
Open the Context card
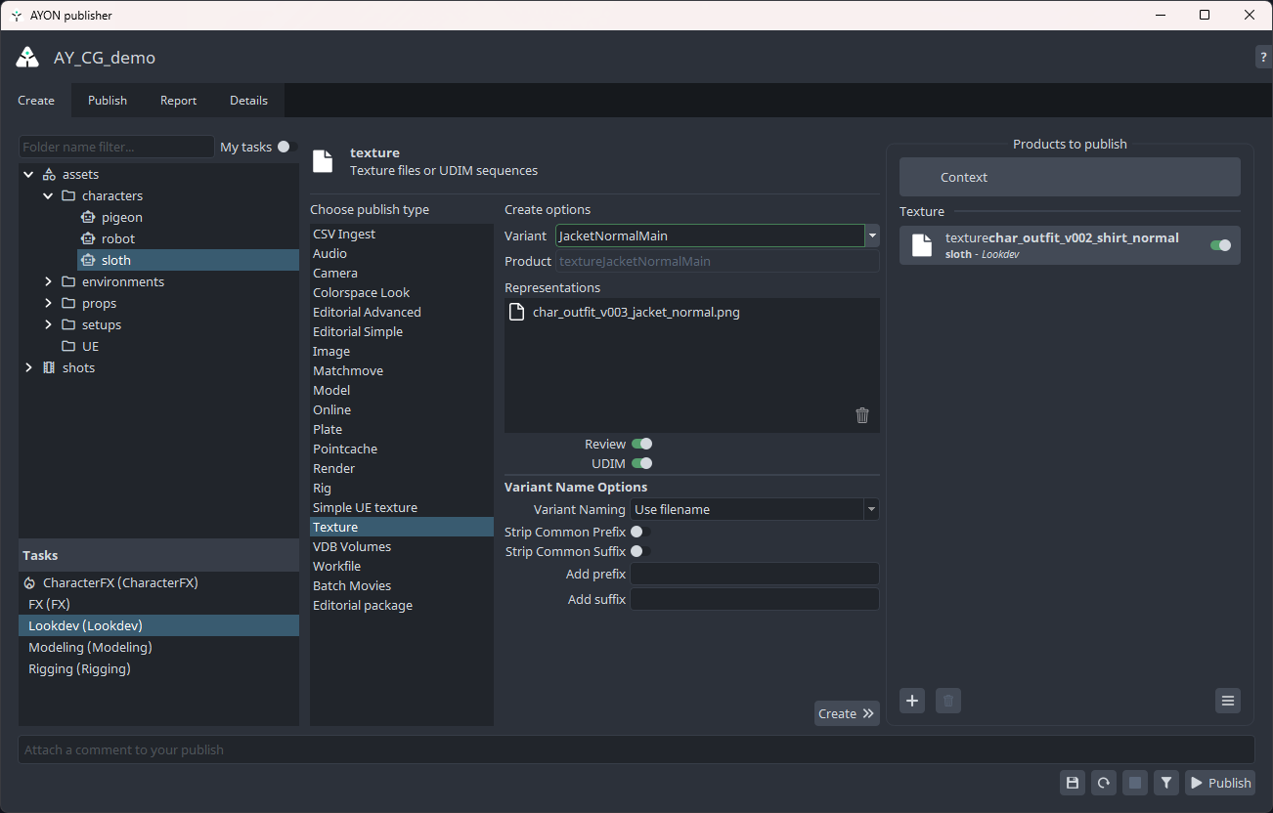tap(1070, 177)
